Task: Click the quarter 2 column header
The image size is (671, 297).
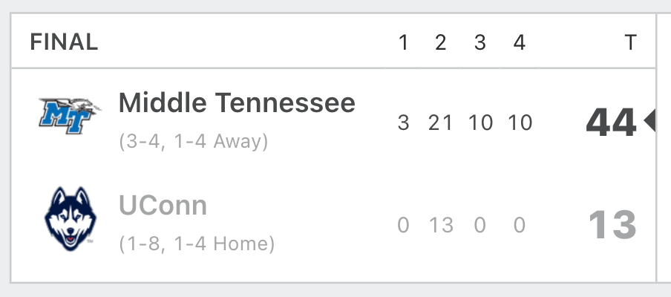Action: (441, 42)
